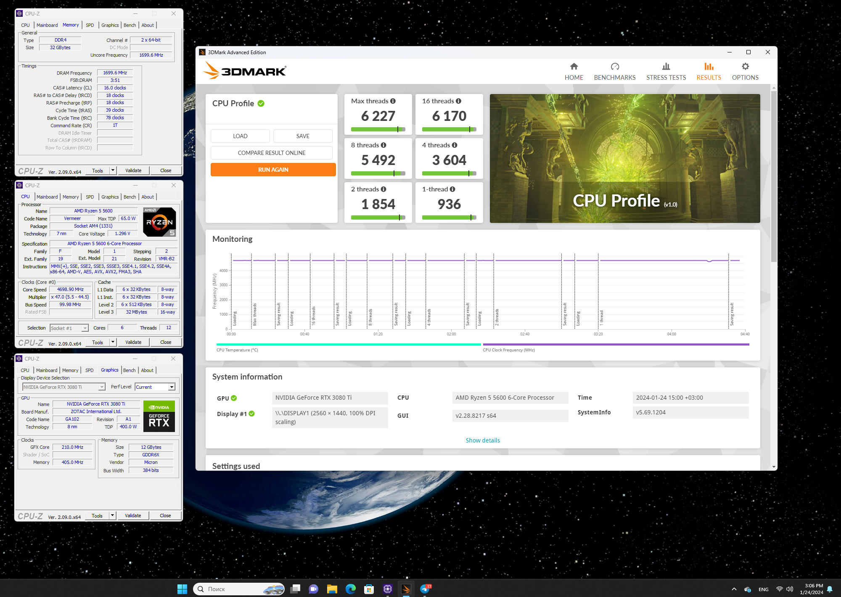Viewport: 841px width, 597px height.
Task: Click the LOAD button in 3DMark
Action: [x=240, y=136]
